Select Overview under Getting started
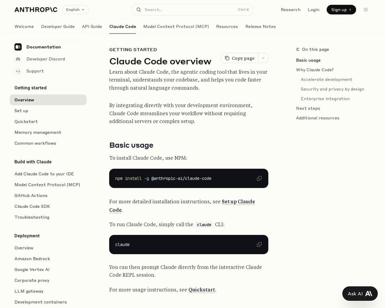The image size is (385, 308). [48, 100]
